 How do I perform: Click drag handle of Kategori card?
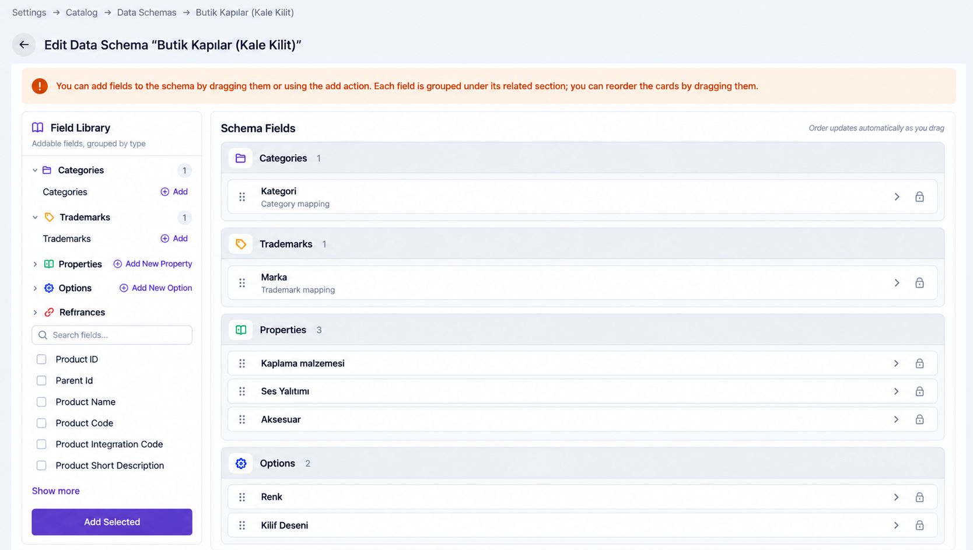pyautogui.click(x=242, y=197)
